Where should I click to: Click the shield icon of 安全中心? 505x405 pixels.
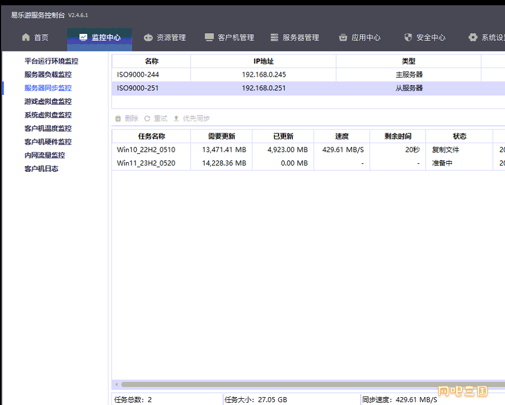408,37
